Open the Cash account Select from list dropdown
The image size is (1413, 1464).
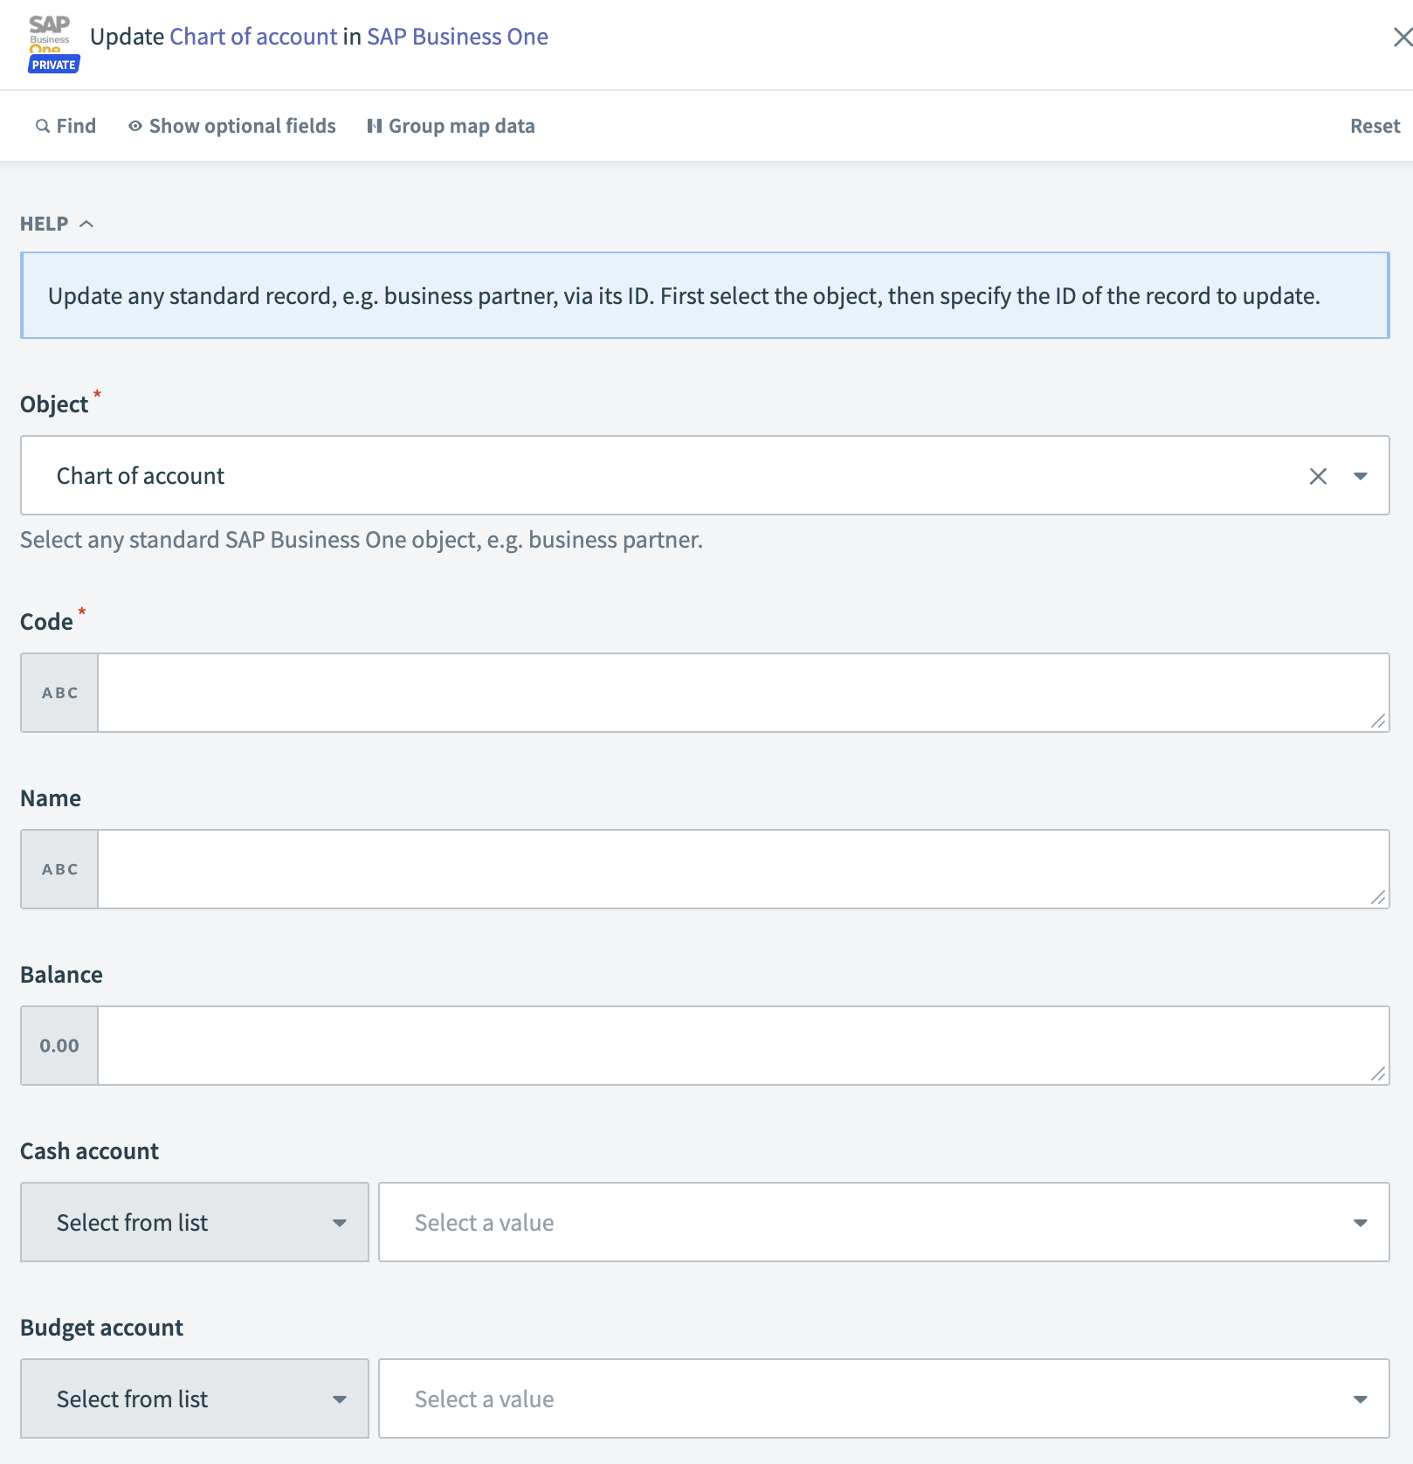(194, 1222)
